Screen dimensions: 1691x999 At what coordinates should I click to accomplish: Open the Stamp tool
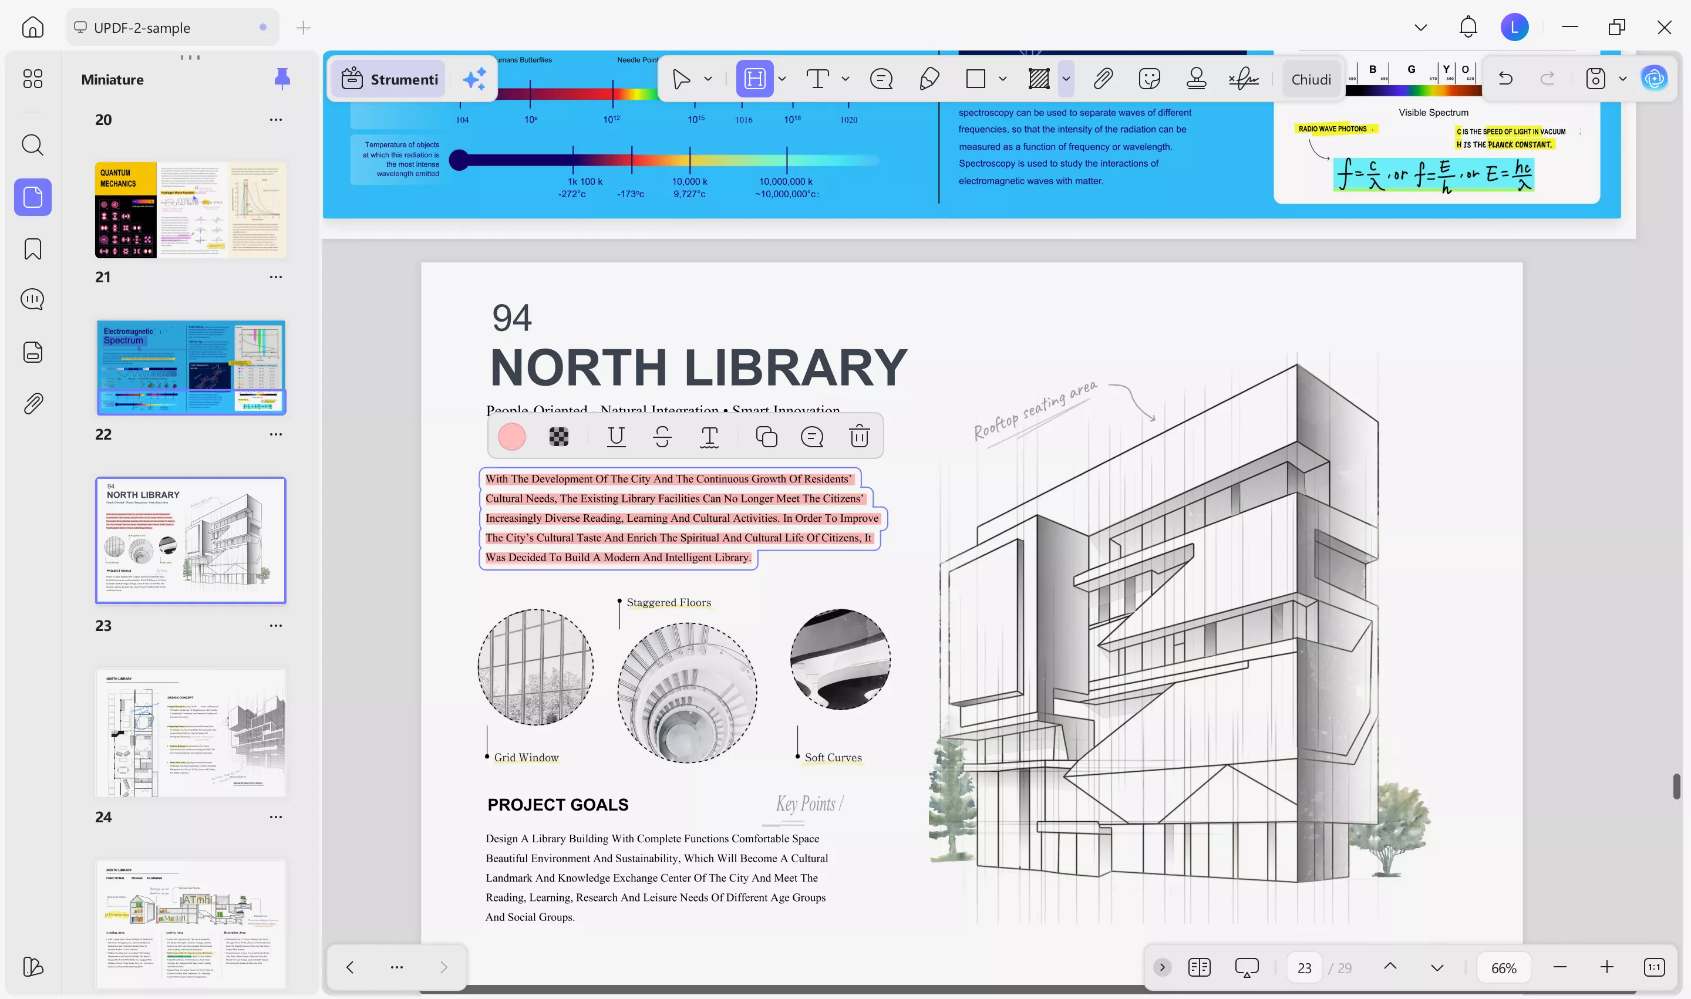[x=1198, y=79]
